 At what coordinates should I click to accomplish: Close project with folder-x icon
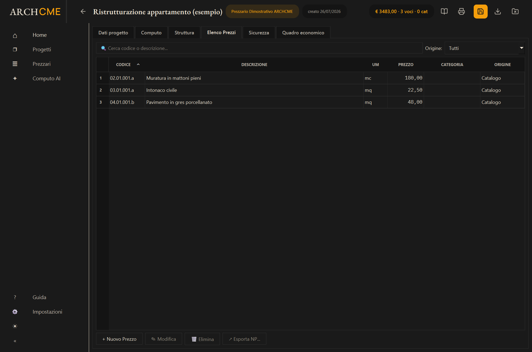(x=515, y=12)
